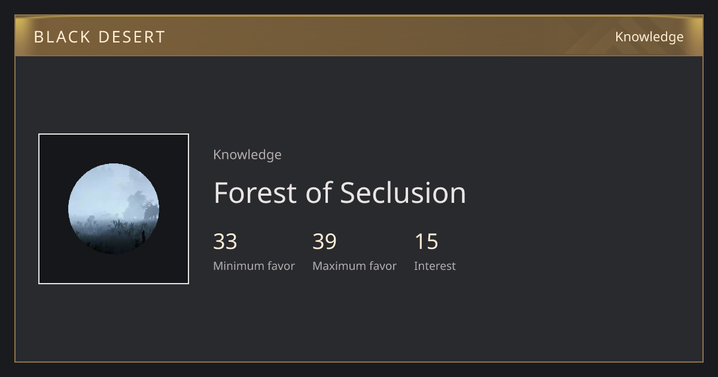Open the Knowledge link in the gold header
Screen dimensions: 718x377
649,37
